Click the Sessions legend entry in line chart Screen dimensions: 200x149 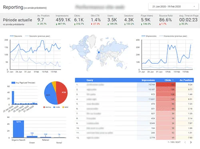[16, 36]
